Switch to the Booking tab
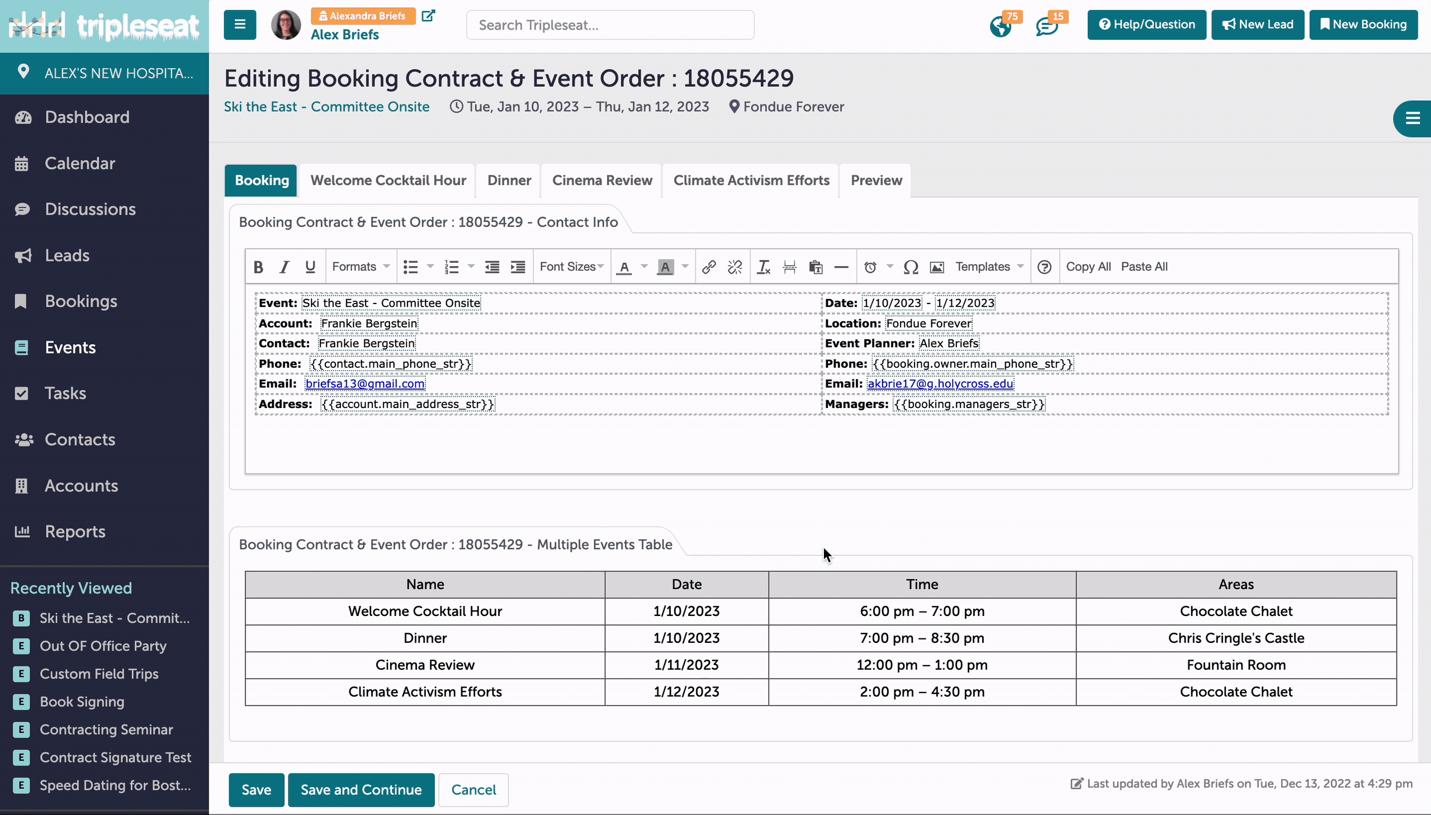Screen dimensions: 1431x815 point(262,180)
